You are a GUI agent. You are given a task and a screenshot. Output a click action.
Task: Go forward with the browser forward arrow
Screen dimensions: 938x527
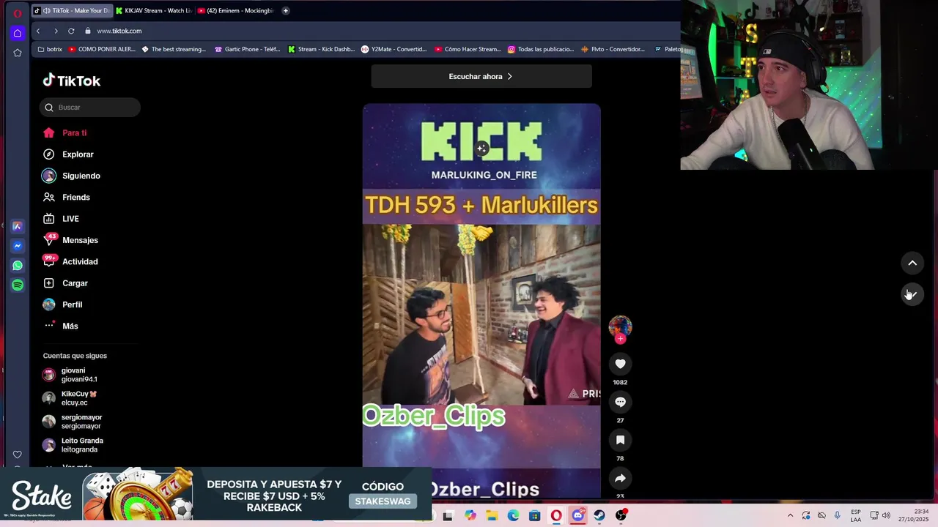(56, 31)
